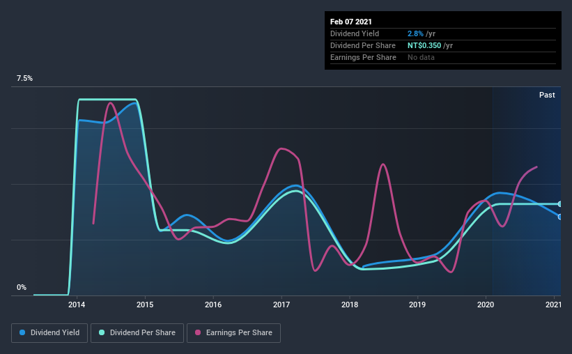Toggle the Dividend Yield legend button
This screenshot has height=354, width=572.
click(x=49, y=333)
